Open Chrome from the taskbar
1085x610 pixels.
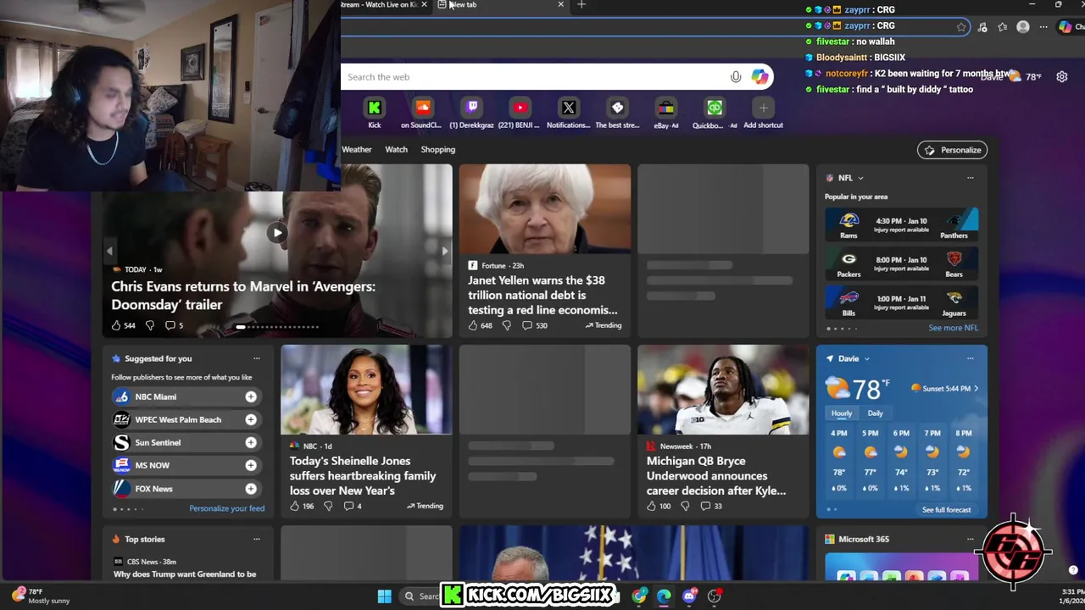click(639, 596)
